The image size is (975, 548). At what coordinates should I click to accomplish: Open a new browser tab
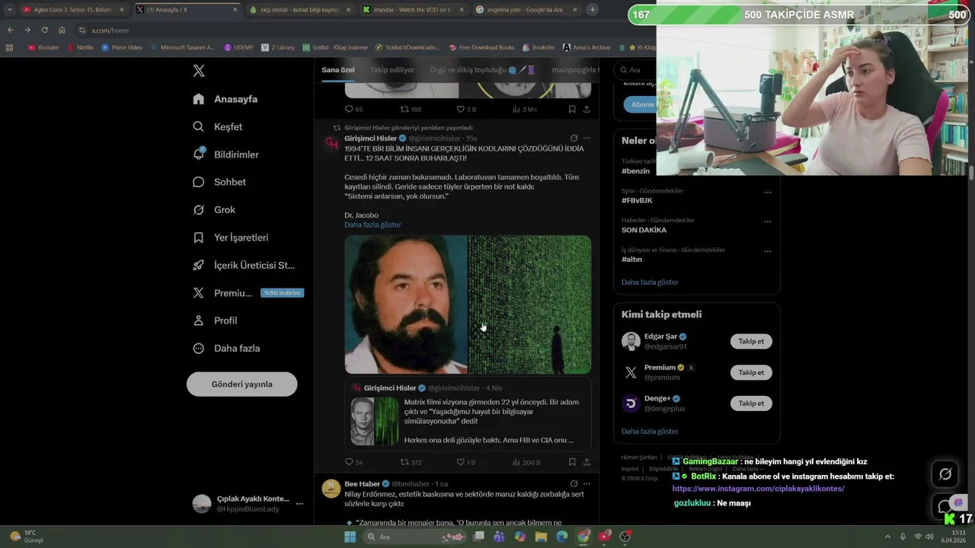coord(593,9)
